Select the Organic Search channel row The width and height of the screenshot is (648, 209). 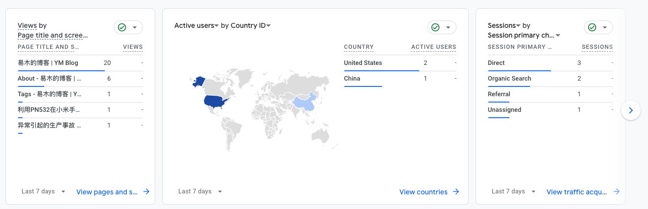pyautogui.click(x=551, y=79)
